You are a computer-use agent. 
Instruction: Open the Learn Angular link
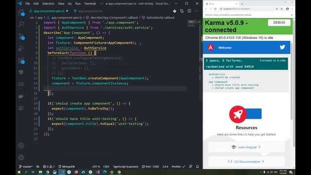246,147
